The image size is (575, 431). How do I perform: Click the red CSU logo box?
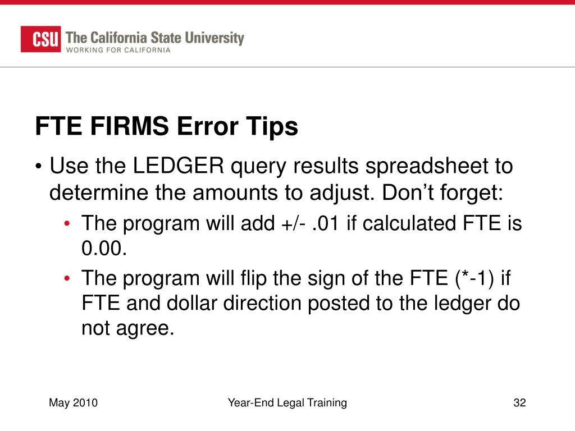click(x=40, y=39)
